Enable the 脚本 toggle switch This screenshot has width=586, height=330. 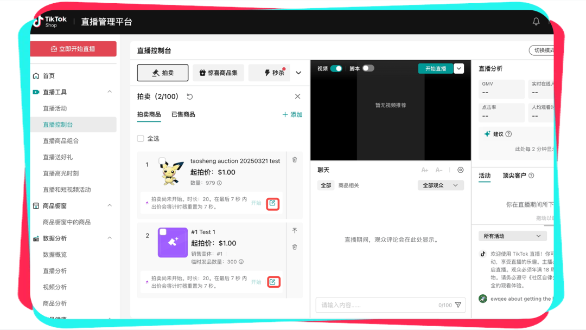(x=368, y=69)
